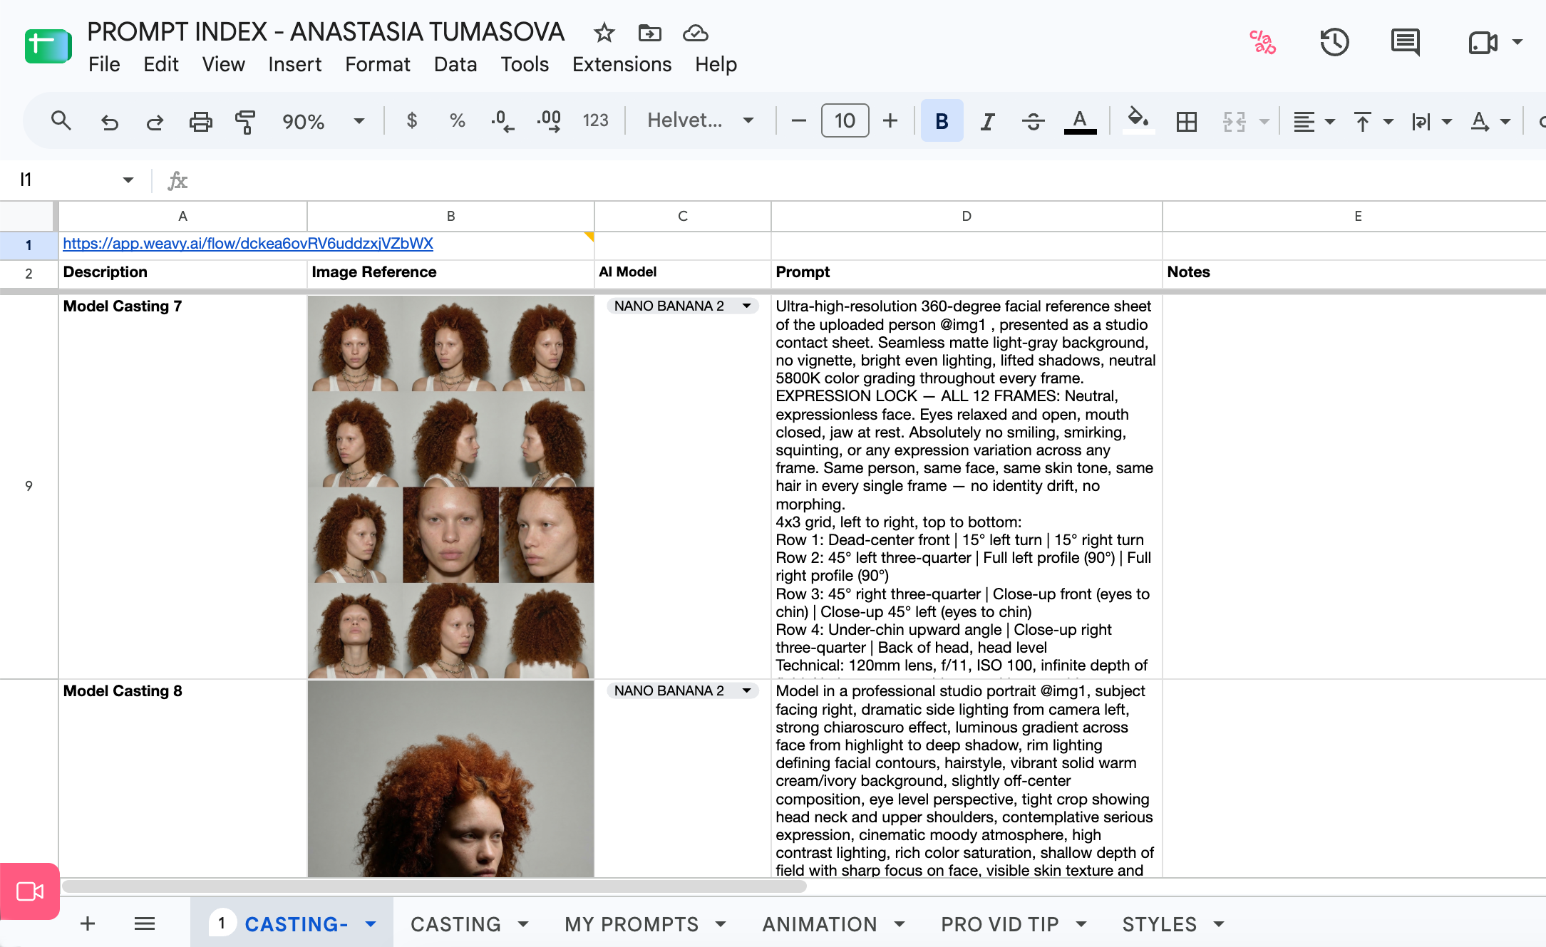Open text wrapping options

point(1431,122)
